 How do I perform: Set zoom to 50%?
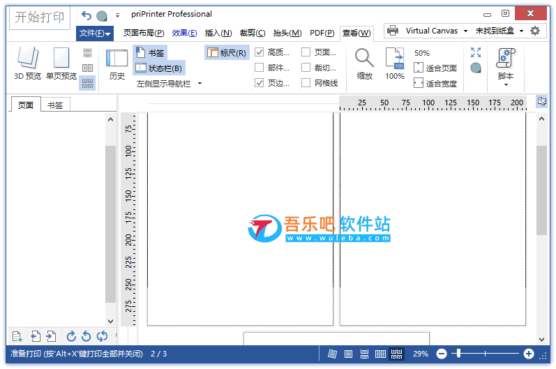(x=422, y=53)
